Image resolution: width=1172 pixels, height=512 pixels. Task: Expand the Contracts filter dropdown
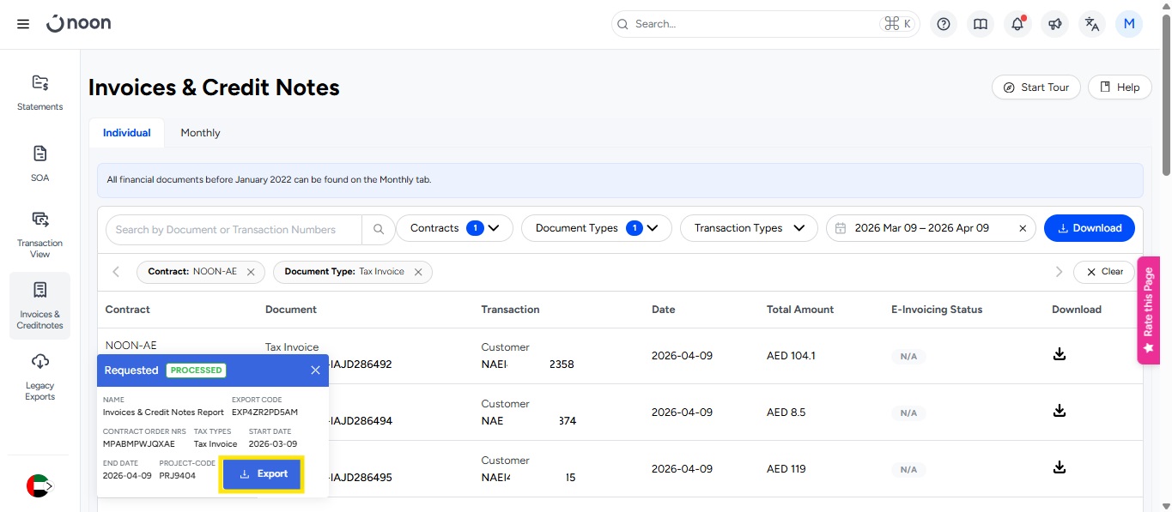pos(453,228)
